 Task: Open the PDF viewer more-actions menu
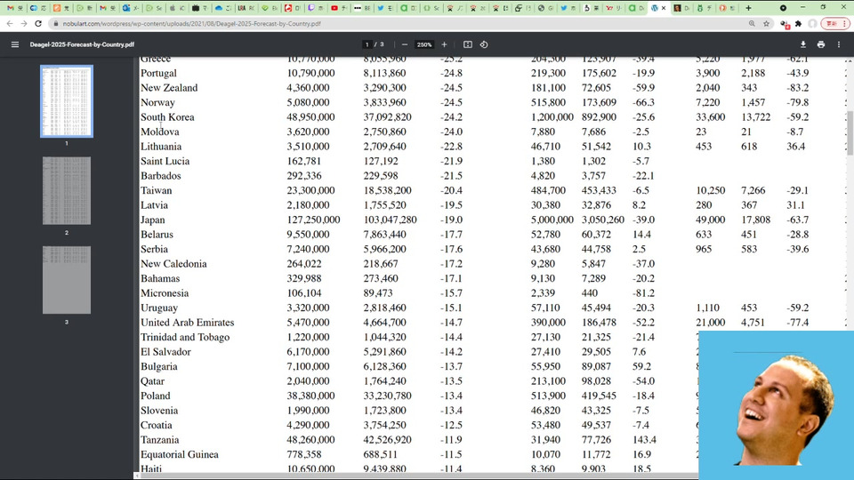pyautogui.click(x=839, y=44)
